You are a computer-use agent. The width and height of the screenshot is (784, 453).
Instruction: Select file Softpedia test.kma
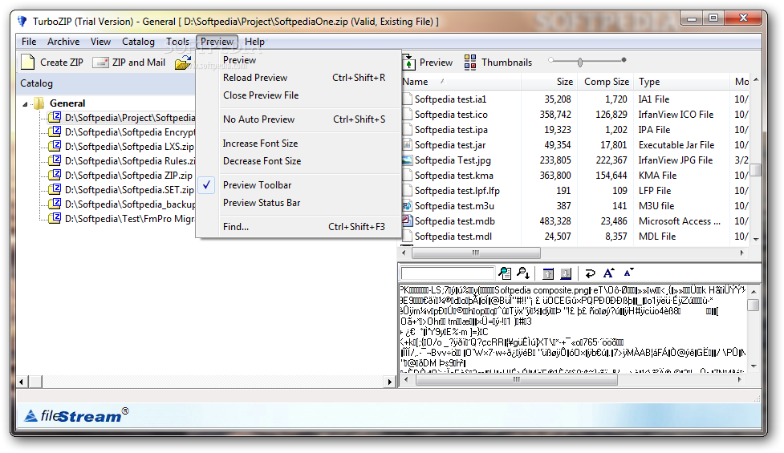[453, 176]
